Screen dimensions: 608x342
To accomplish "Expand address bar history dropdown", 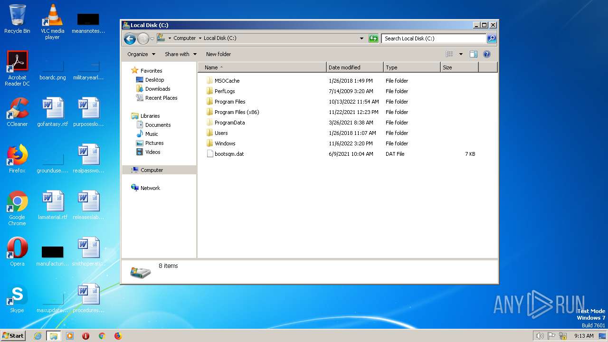I will (x=361, y=38).
